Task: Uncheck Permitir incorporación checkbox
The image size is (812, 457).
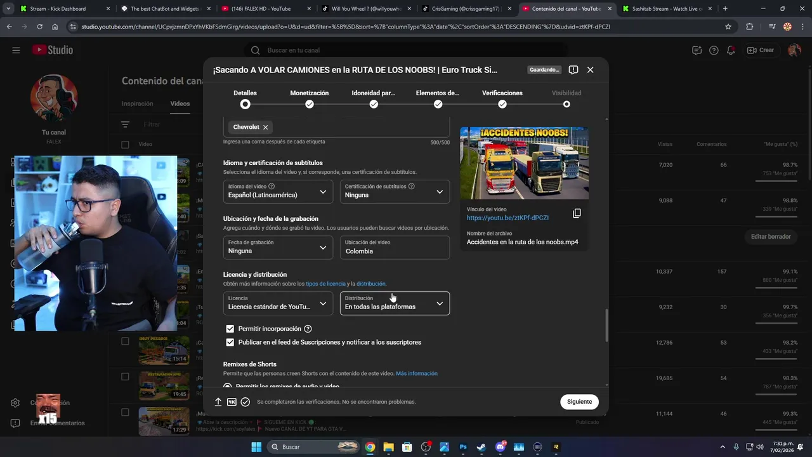Action: (230, 329)
